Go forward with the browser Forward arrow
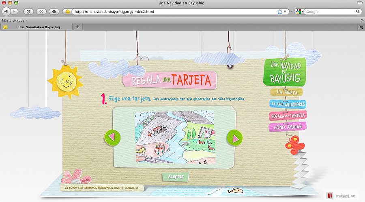 pyautogui.click(x=14, y=11)
